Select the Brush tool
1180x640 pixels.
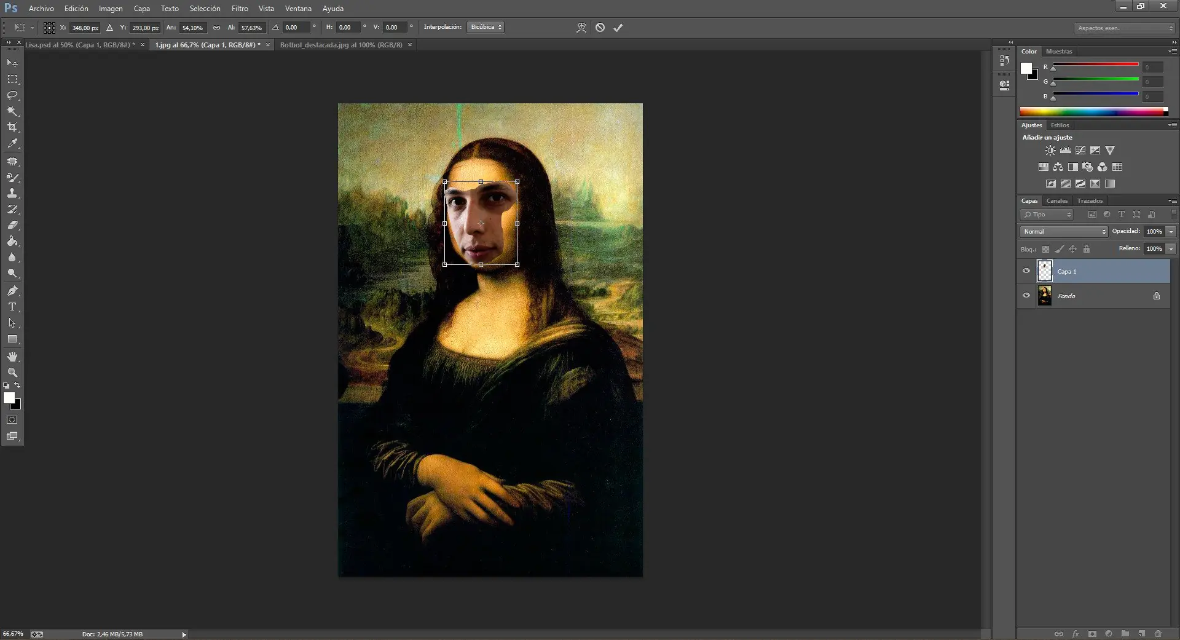(12, 178)
